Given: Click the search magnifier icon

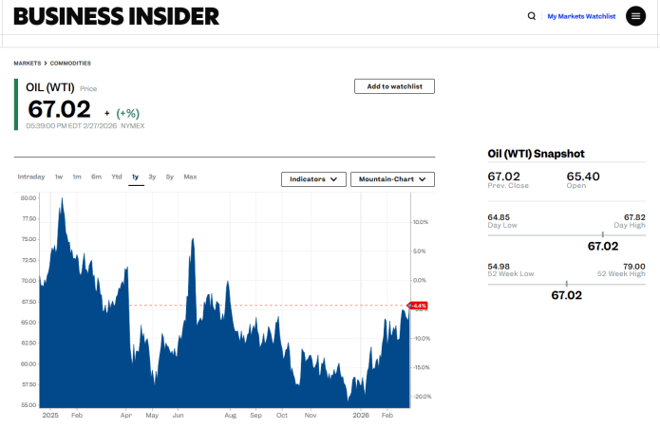Looking at the screenshot, I should click(531, 16).
